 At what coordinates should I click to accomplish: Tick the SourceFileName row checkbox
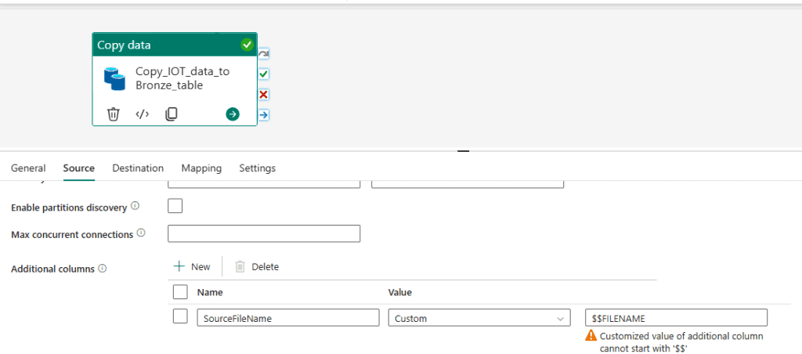point(180,316)
